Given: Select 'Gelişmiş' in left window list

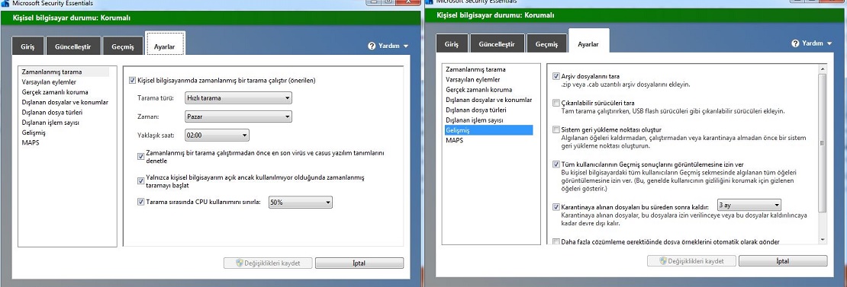Looking at the screenshot, I should tap(34, 133).
